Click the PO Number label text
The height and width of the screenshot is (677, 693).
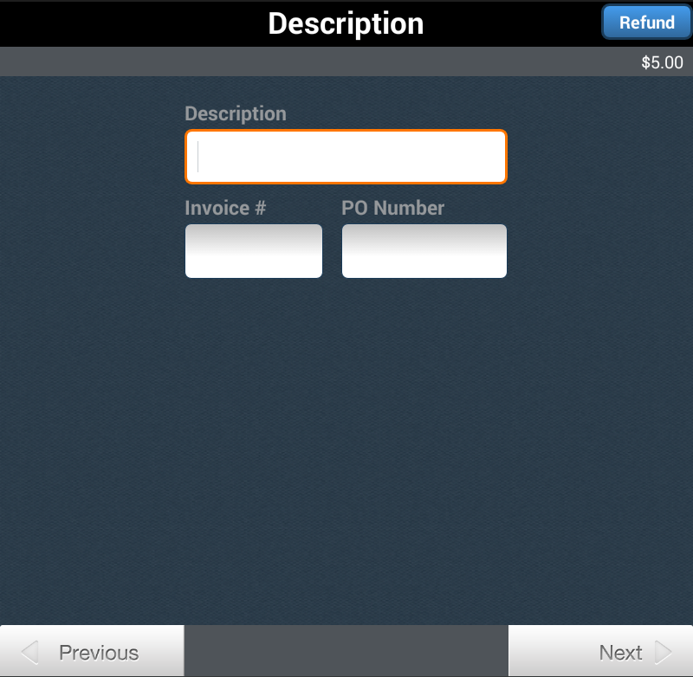[392, 208]
